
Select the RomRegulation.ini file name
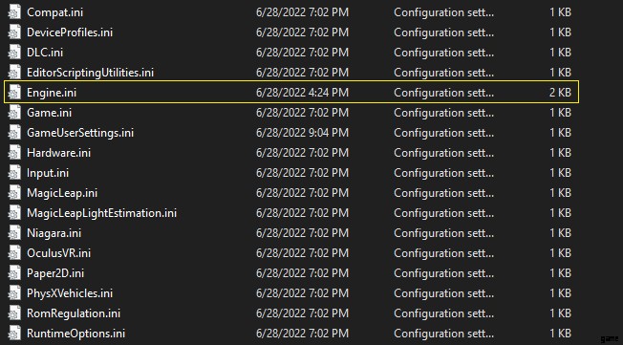(74, 313)
